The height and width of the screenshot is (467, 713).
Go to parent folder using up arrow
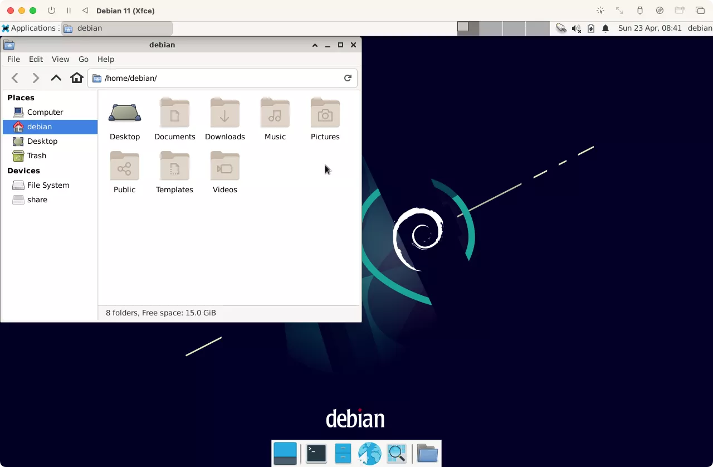pos(56,78)
